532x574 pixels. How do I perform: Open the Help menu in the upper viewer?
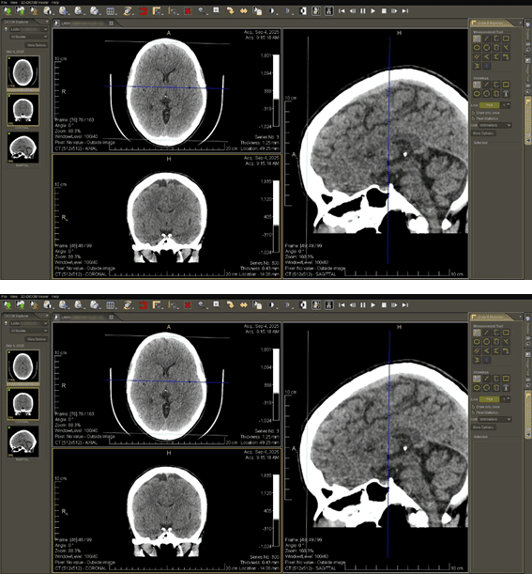coord(55,2)
